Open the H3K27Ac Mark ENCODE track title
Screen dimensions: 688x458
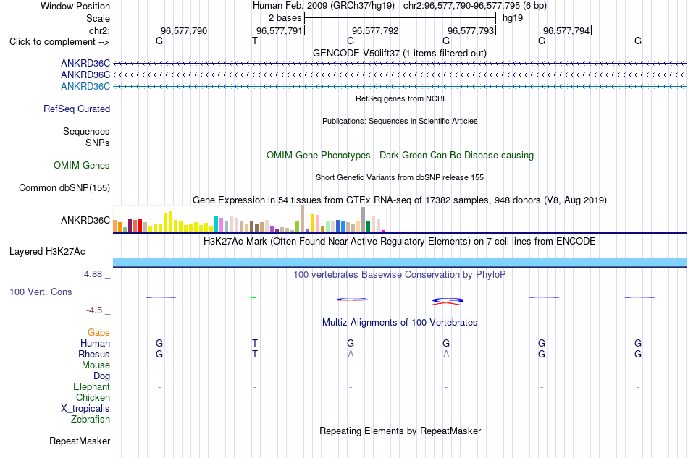click(x=400, y=242)
